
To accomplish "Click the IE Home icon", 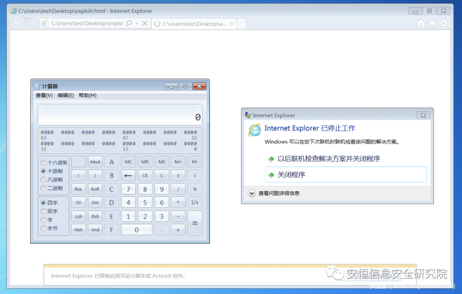I will (x=420, y=23).
